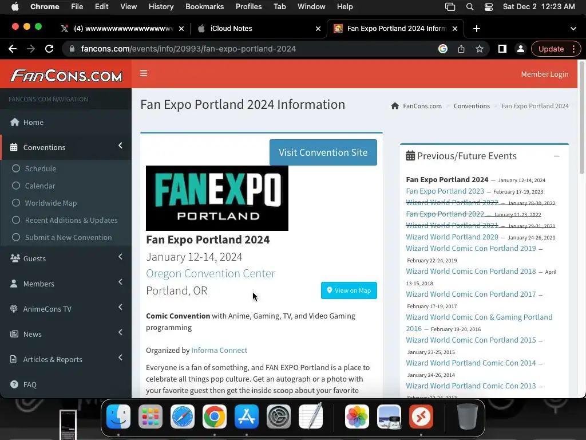Reload the page with the refresh icon
Image resolution: width=586 pixels, height=440 pixels.
coord(49,49)
